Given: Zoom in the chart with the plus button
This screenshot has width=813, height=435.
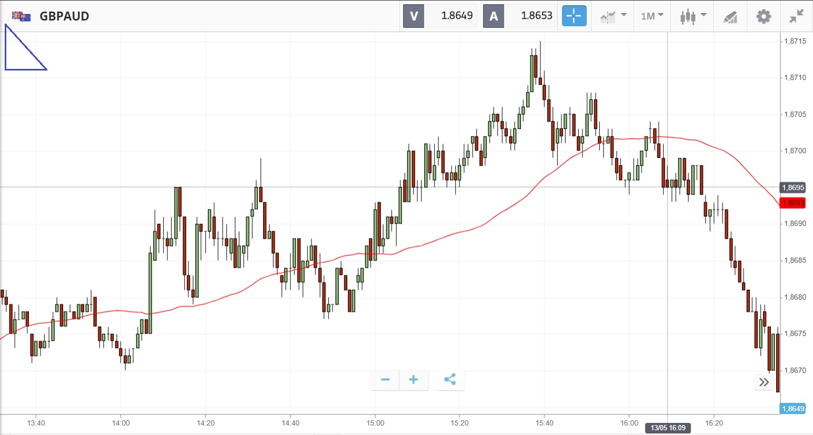Looking at the screenshot, I should 414,379.
